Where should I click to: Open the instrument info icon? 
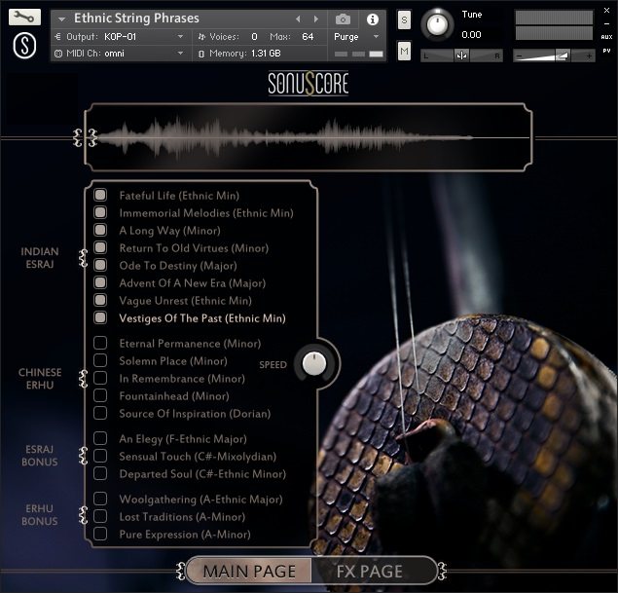373,19
